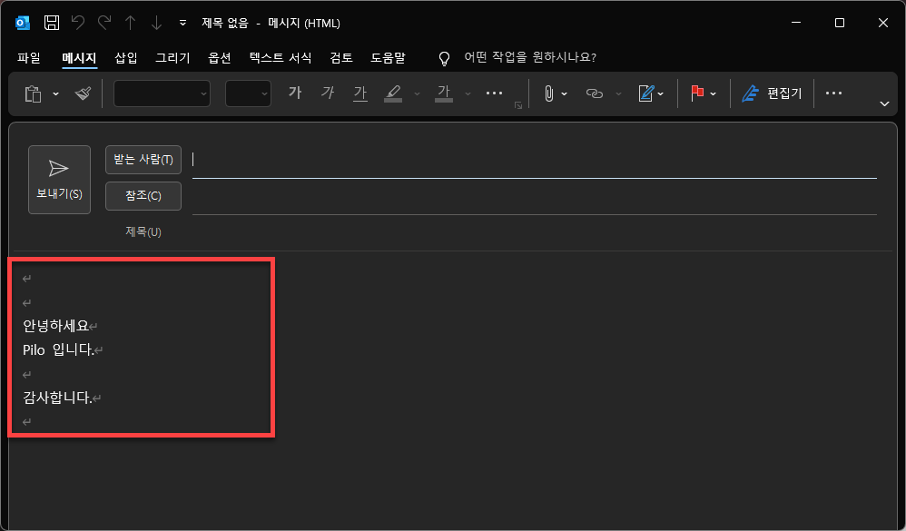This screenshot has width=906, height=531.
Task: Redo the last action
Action: 104,23
